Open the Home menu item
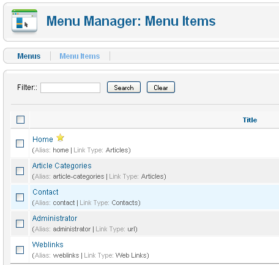The image size is (279, 265). click(x=43, y=140)
